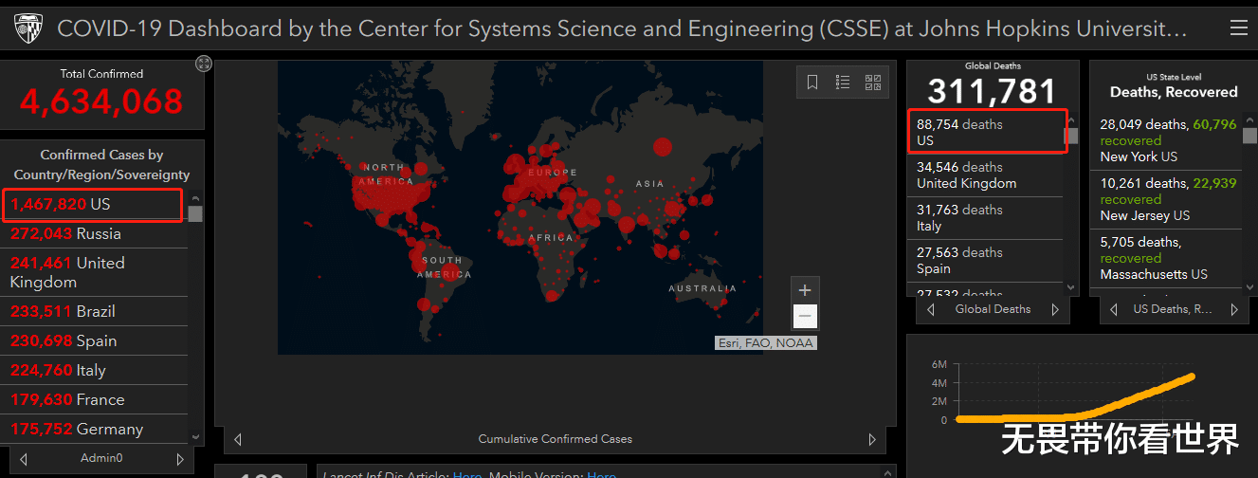Switch map to previous view left of Cumulative Confirmed Cases
Image resolution: width=1258 pixels, height=478 pixels.
pos(238,439)
